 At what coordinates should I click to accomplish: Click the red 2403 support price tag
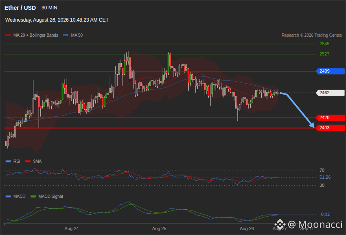coord(331,128)
